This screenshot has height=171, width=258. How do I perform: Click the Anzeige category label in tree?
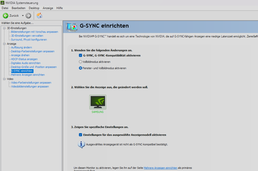tap(12, 44)
